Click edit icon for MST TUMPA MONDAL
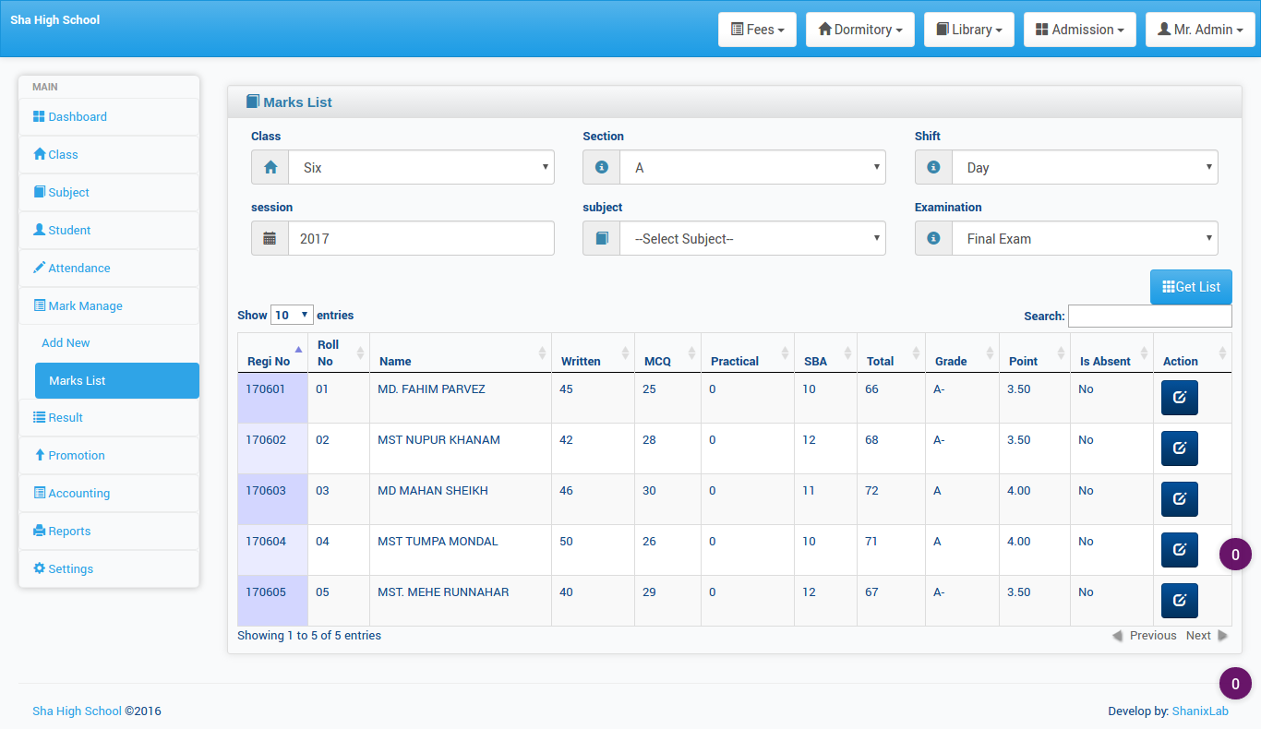Screen dimensions: 1261x729 click(x=1179, y=550)
